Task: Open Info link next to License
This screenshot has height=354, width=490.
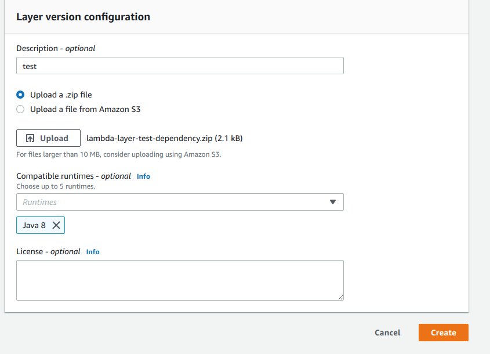Action: coord(93,252)
